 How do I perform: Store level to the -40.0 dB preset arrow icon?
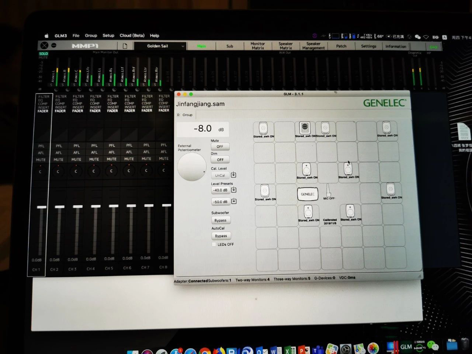234,190
